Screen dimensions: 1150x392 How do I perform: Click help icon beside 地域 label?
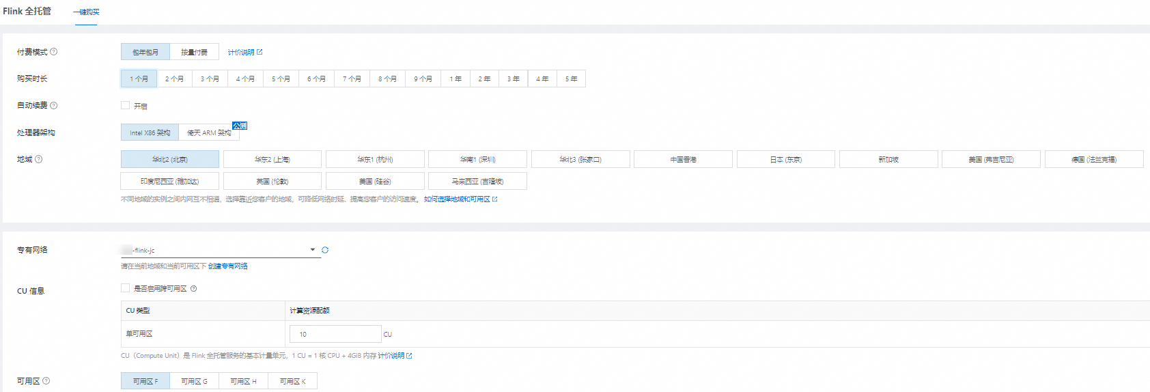click(39, 159)
